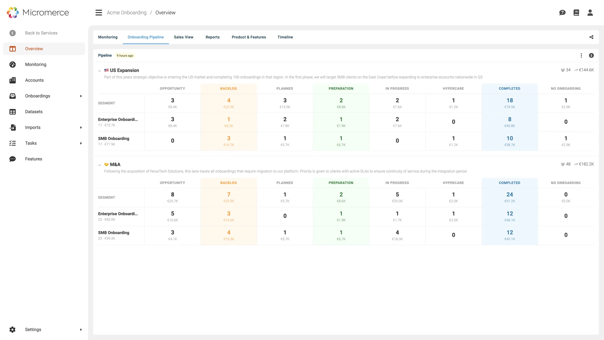Image resolution: width=604 pixels, height=340 pixels.
Task: Click the M&A lane title
Action: (115, 165)
